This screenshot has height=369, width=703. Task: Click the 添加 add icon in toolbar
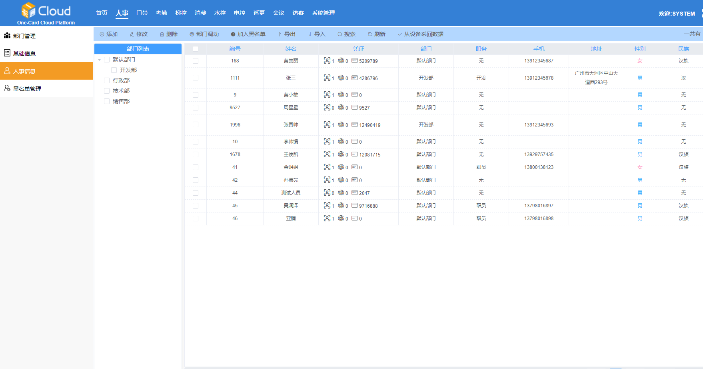coord(102,34)
